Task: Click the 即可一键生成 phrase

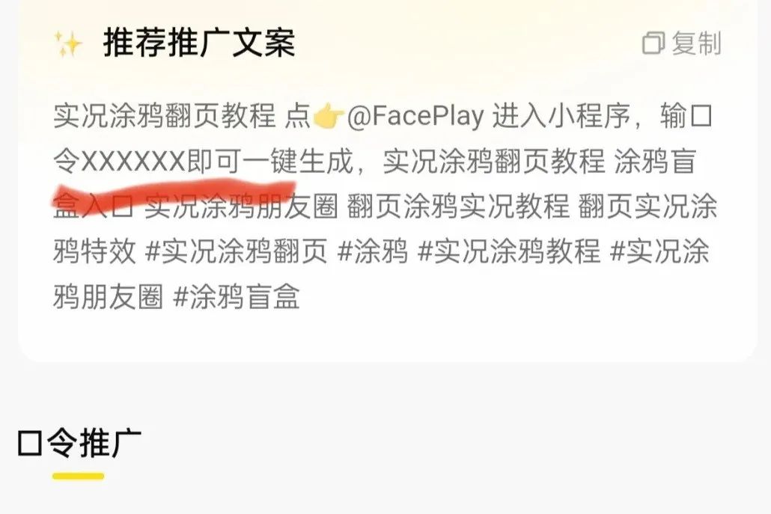Action: (x=270, y=161)
